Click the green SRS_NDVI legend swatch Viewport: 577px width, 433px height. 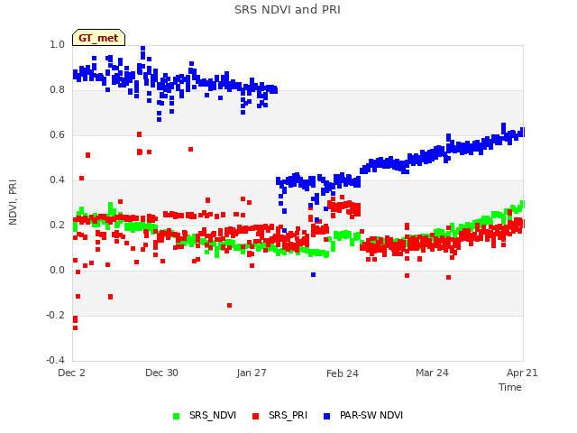[x=177, y=416]
